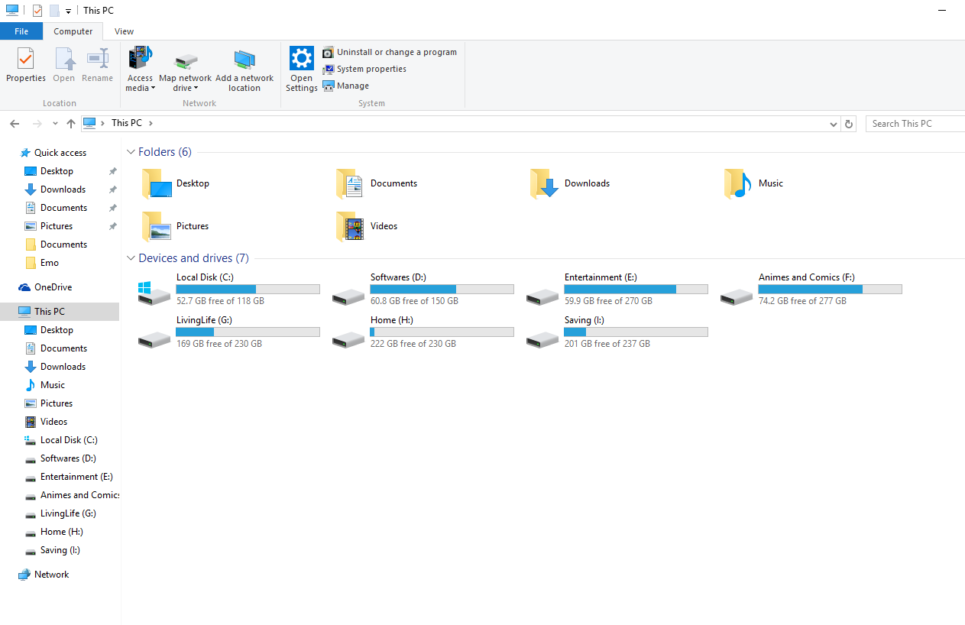Open the File menu tab

click(21, 31)
